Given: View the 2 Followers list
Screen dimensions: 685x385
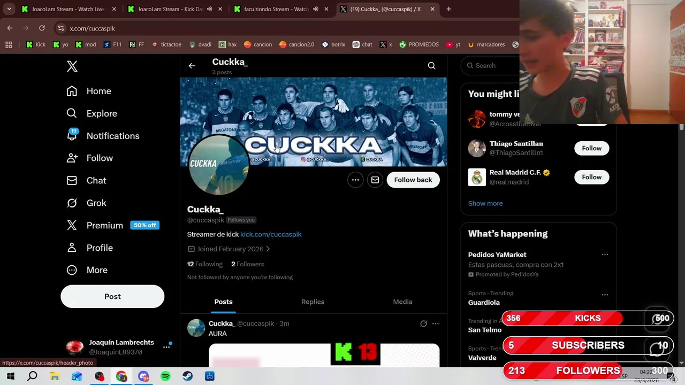Looking at the screenshot, I should [x=247, y=264].
